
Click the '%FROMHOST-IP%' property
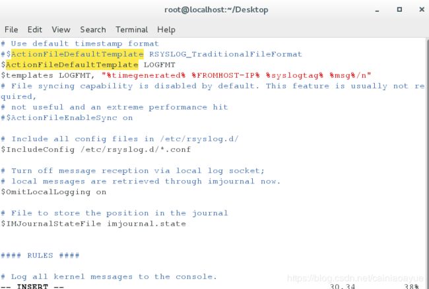tap(226, 75)
